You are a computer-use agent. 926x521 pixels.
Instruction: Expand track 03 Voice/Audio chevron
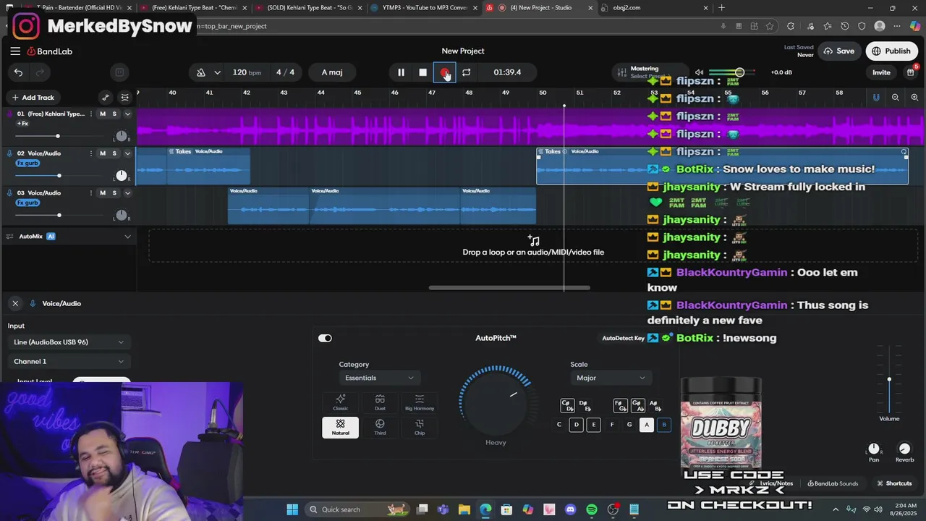point(127,193)
